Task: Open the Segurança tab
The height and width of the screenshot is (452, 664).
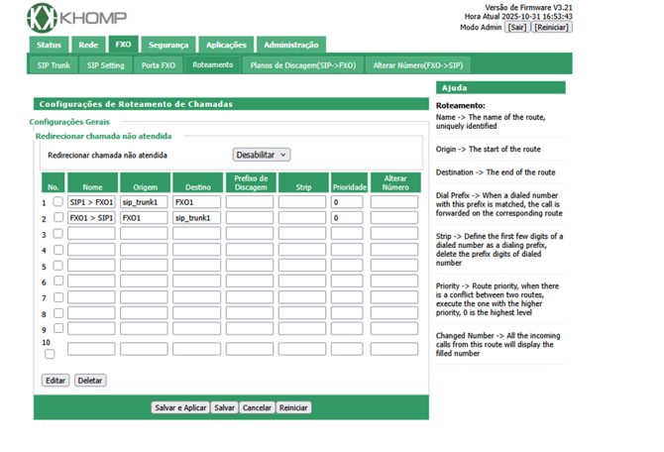Action: point(166,45)
